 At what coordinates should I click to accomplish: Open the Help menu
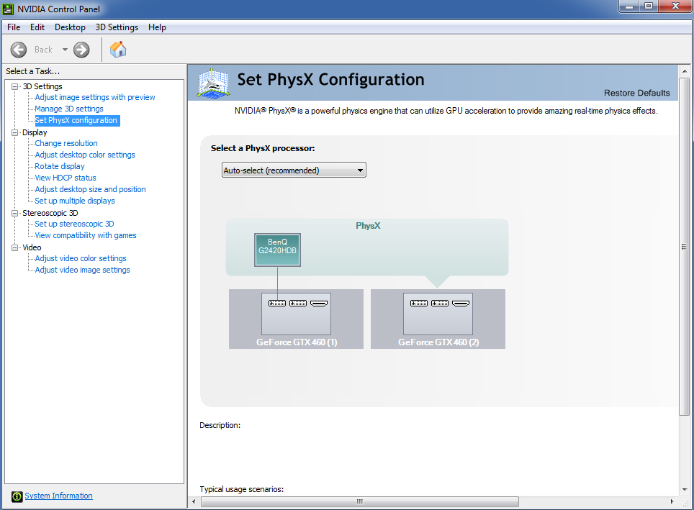pyautogui.click(x=157, y=27)
